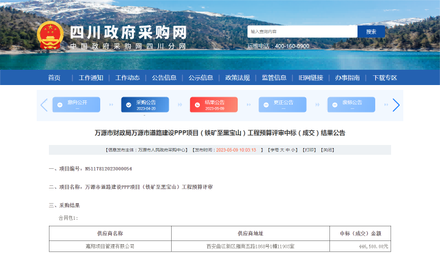The image size is (440, 260).
Task: Click the 打印 print link
Action: click(x=309, y=149)
